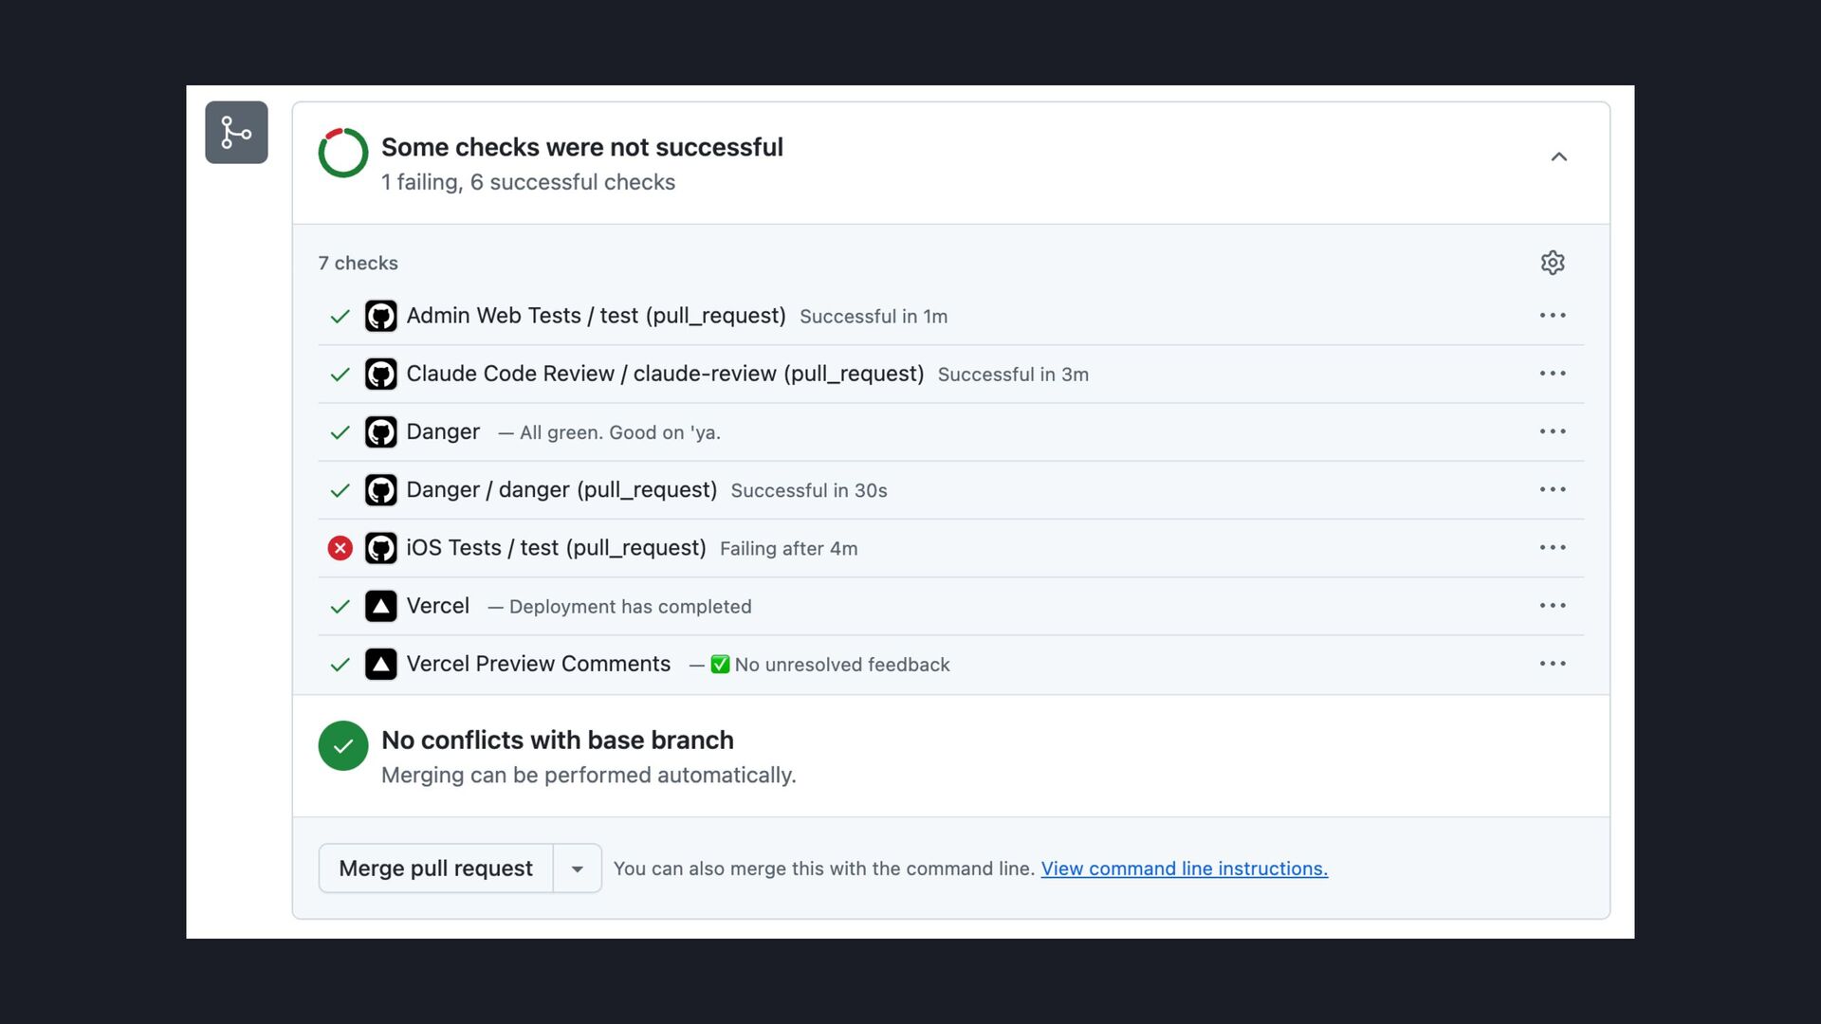Open merge method dropdown arrow

[x=577, y=869]
